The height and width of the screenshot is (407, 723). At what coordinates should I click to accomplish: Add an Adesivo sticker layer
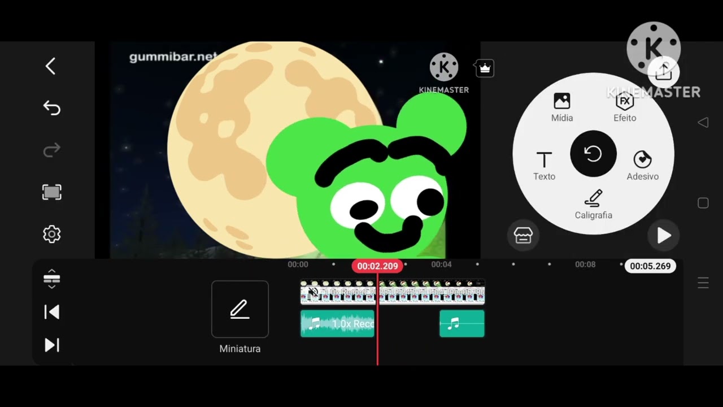pos(642,166)
